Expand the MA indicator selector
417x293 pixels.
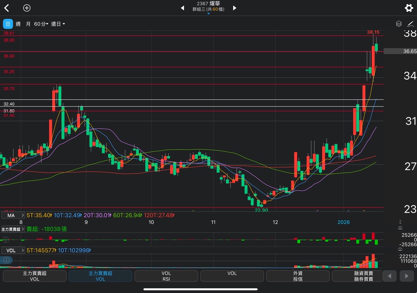(x=13, y=215)
